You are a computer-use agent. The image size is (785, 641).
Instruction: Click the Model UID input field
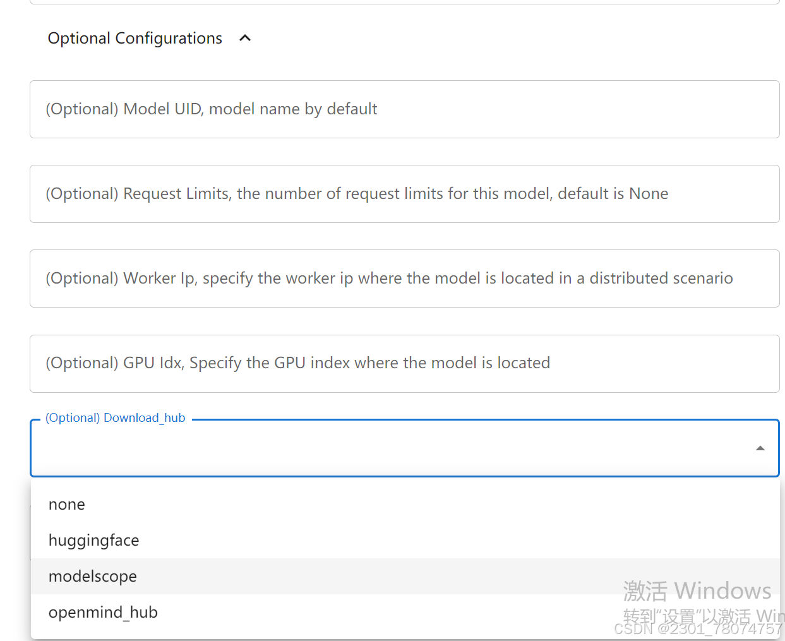pyautogui.click(x=404, y=109)
